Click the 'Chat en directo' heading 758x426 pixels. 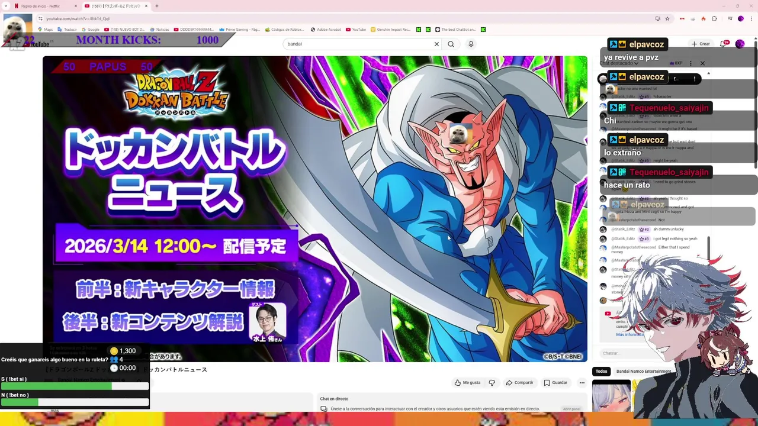point(334,399)
